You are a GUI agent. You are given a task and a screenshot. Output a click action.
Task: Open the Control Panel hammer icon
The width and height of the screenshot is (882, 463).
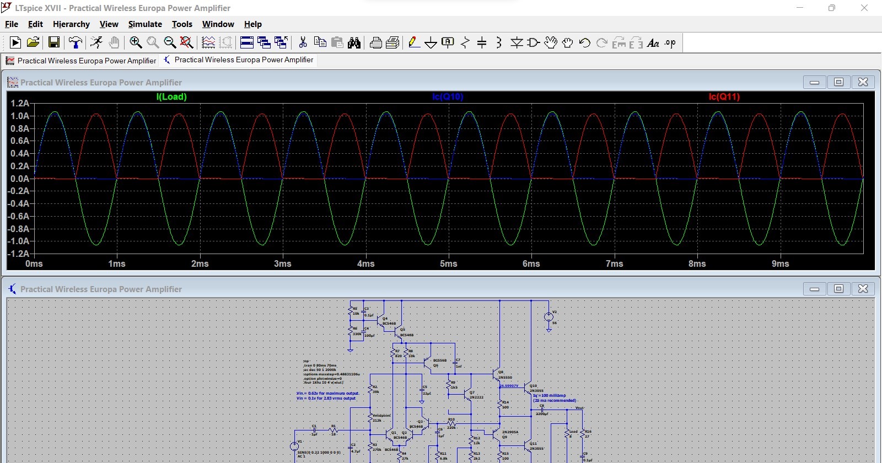pos(75,42)
